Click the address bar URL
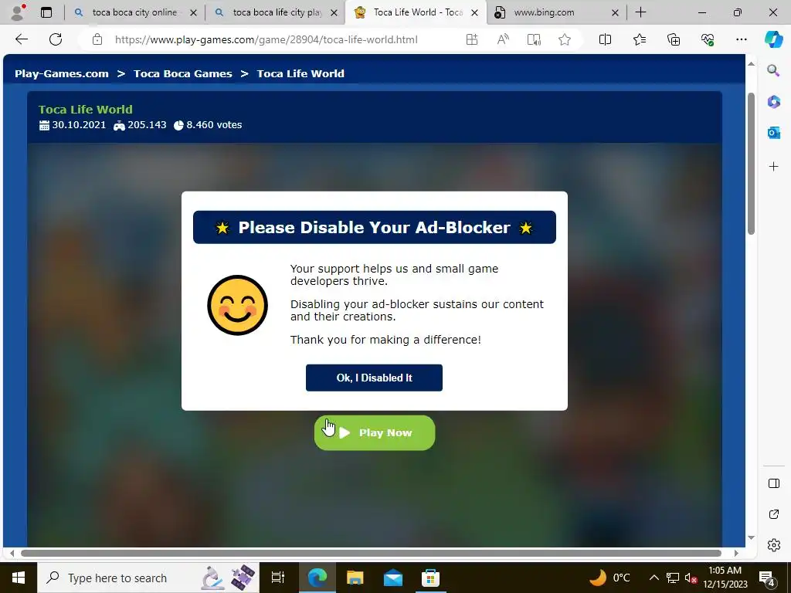 click(266, 39)
